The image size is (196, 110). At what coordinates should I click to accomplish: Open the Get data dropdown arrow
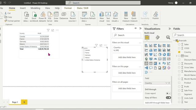[28, 21]
